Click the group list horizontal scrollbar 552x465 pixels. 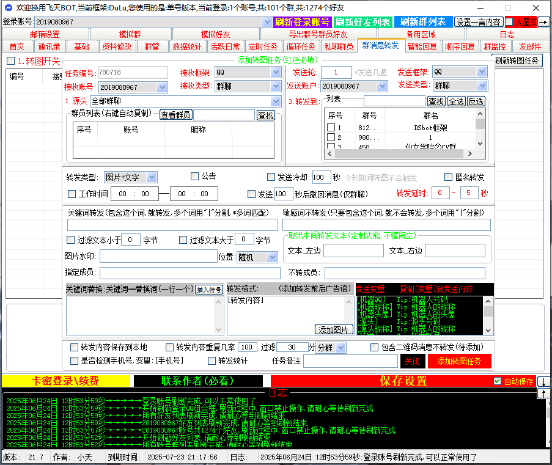point(400,153)
